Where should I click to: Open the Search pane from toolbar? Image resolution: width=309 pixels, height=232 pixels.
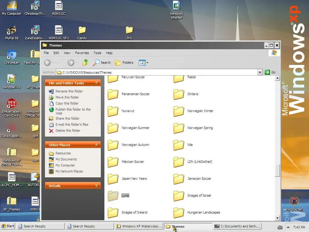[102, 63]
